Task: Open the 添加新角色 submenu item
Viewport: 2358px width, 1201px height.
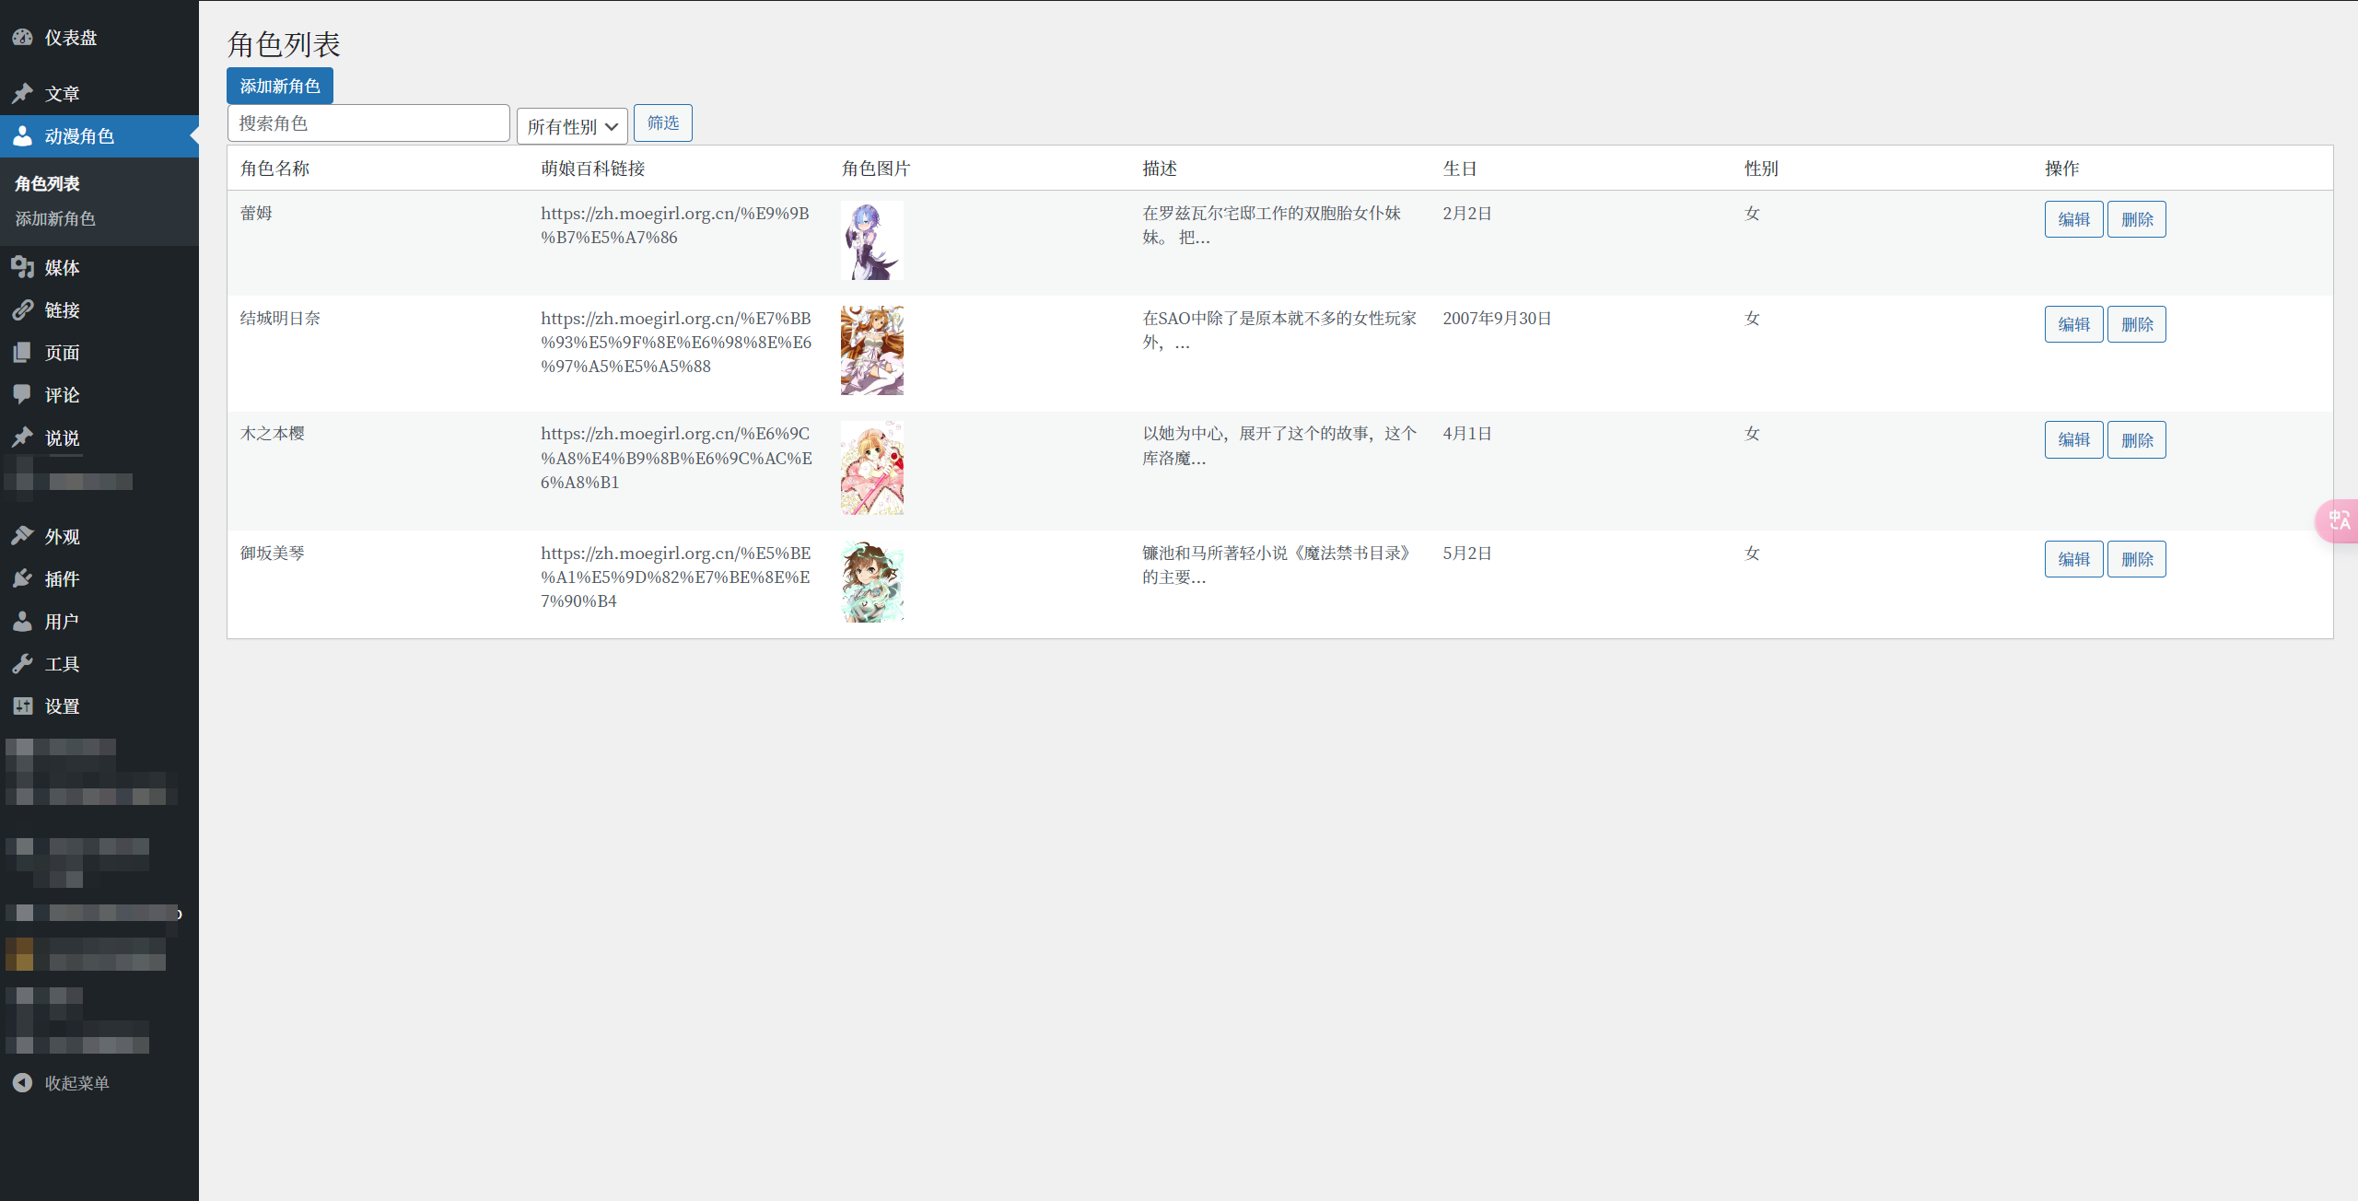Action: pos(55,219)
